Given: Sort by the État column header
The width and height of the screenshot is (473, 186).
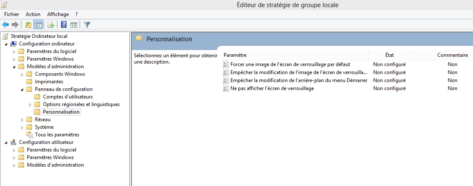Looking at the screenshot, I should (390, 55).
